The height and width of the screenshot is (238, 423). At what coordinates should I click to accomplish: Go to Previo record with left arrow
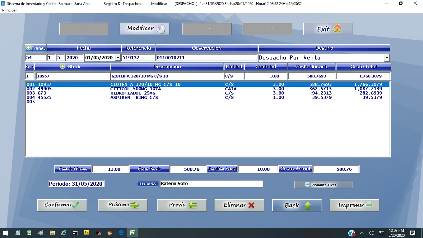[x=182, y=205]
